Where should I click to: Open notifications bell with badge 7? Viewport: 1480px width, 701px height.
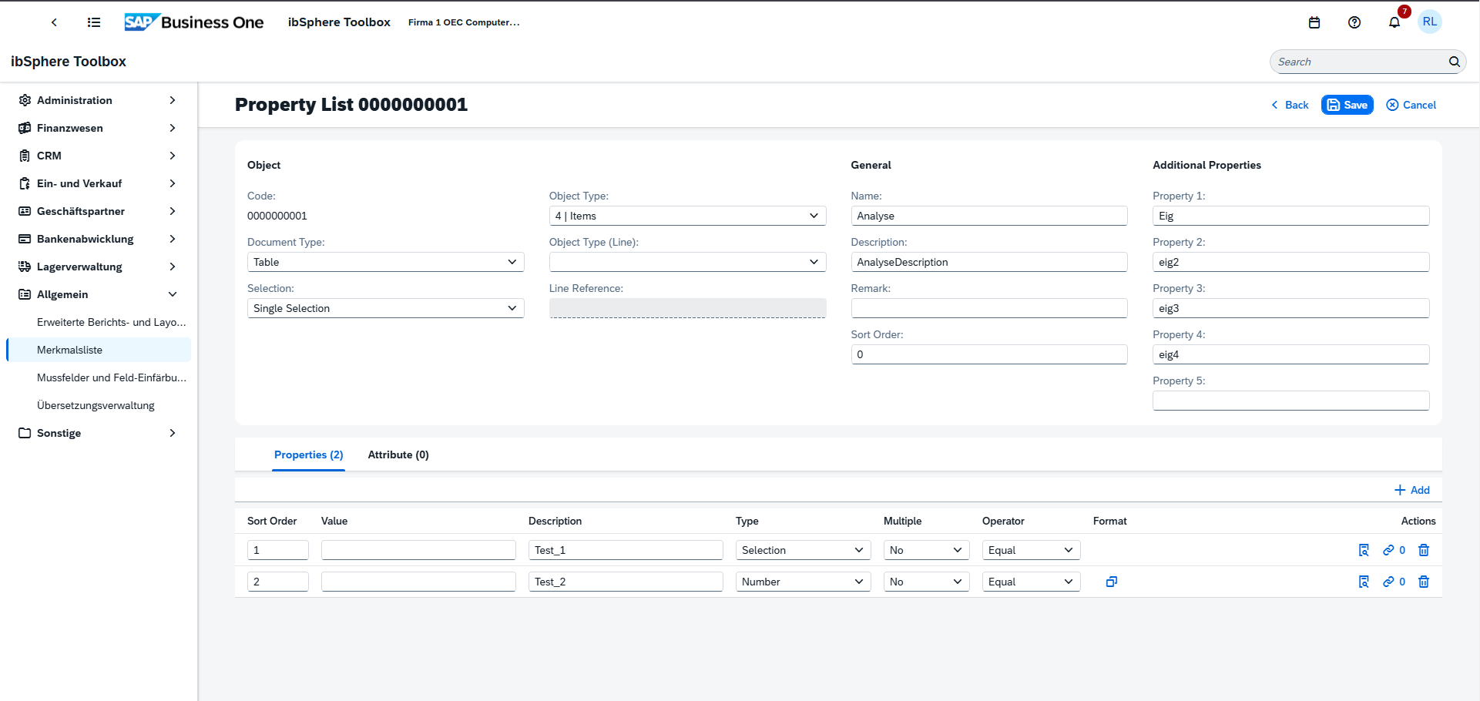[x=1394, y=22]
